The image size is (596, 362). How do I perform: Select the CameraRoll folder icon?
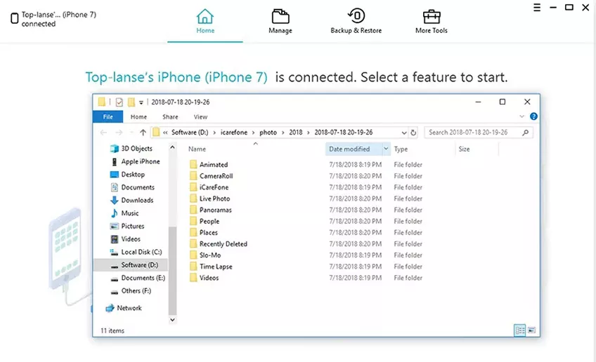tap(193, 175)
